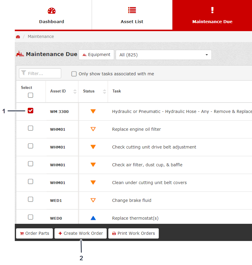Uncheck the WM 3300 row checkbox
The height and width of the screenshot is (265, 252).
tap(30, 111)
